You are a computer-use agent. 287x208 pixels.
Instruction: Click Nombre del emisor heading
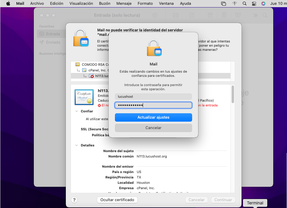click(x=118, y=166)
